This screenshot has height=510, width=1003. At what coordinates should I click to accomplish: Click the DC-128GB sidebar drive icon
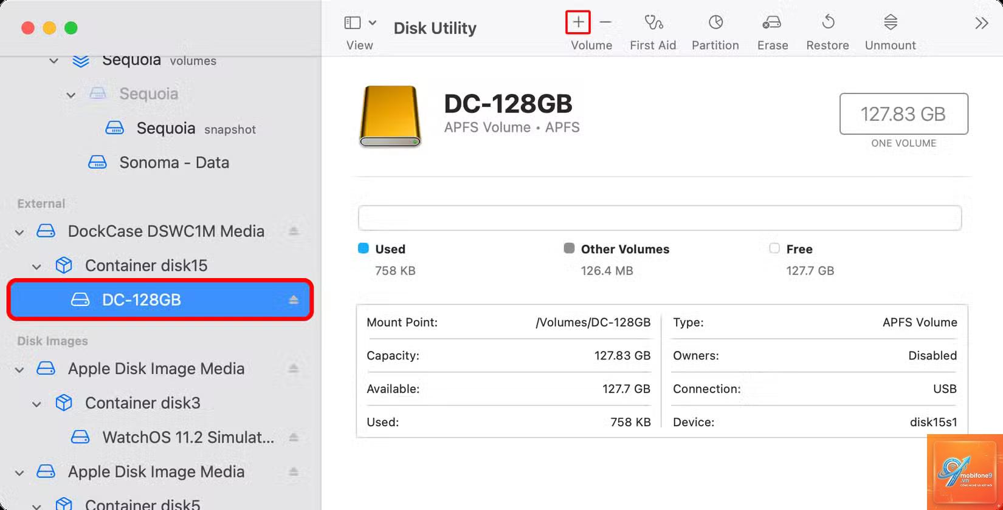pos(80,300)
